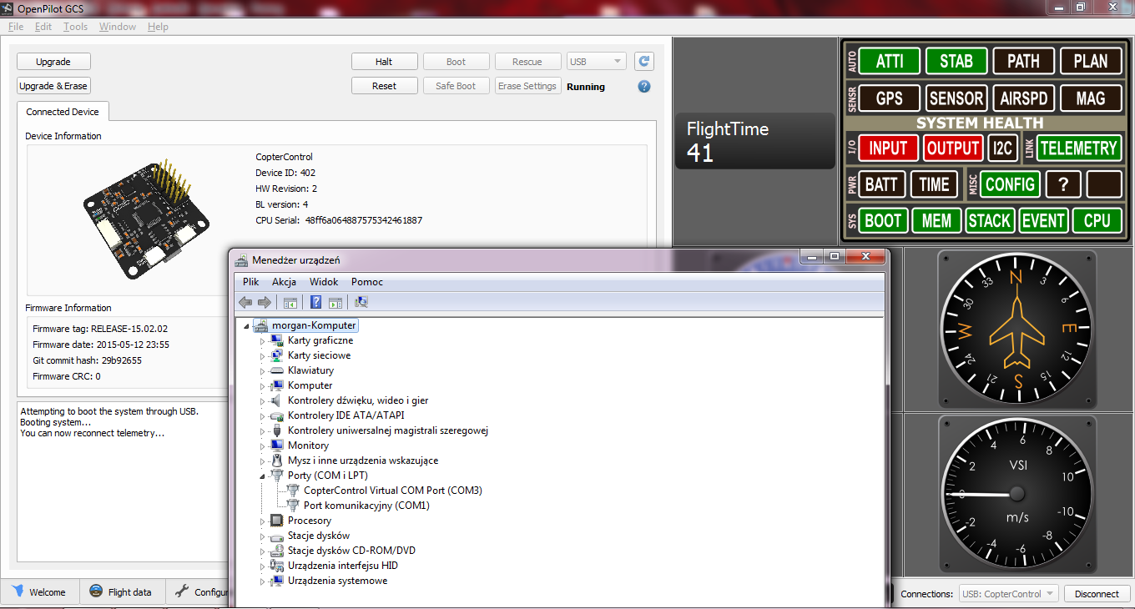Open the File menu in OpenPilot GCS

16,27
